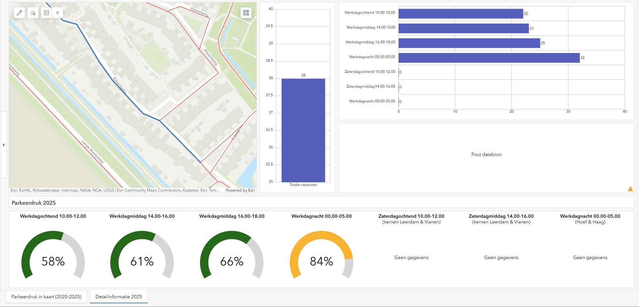
Task: Click the Werkdagmiddag 14.00-1600 bar valued 23
Action: pos(463,28)
